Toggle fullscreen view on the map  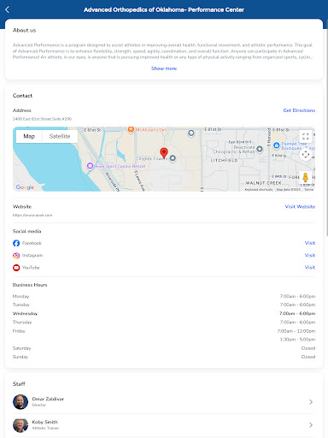coord(306,136)
